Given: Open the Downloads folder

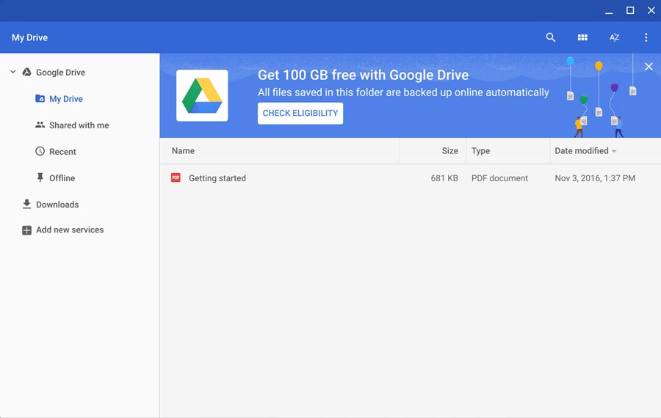Looking at the screenshot, I should [57, 205].
